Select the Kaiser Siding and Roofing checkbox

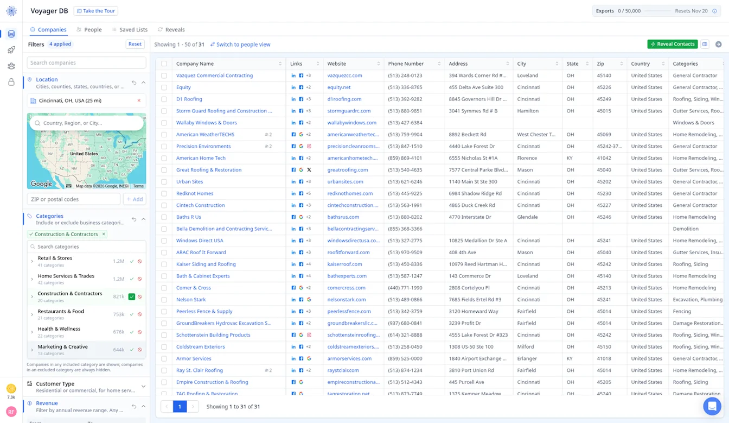(x=164, y=264)
